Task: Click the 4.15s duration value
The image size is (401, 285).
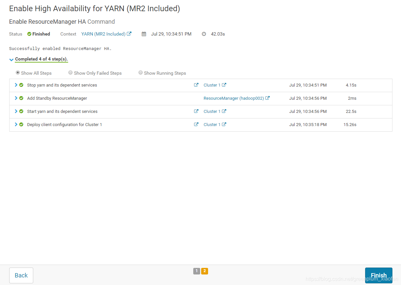Action: pyautogui.click(x=351, y=85)
